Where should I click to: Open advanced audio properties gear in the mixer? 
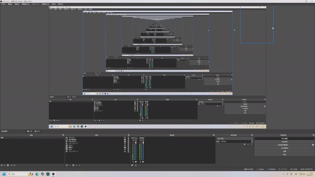(132, 165)
